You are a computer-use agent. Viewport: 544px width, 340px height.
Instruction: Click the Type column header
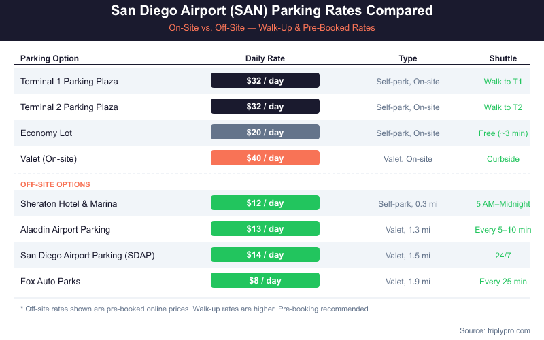pyautogui.click(x=408, y=58)
